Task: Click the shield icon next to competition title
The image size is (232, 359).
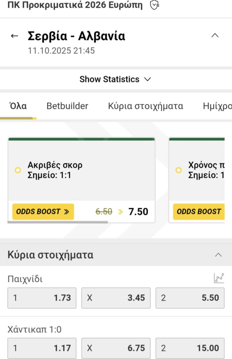Action: (154, 5)
